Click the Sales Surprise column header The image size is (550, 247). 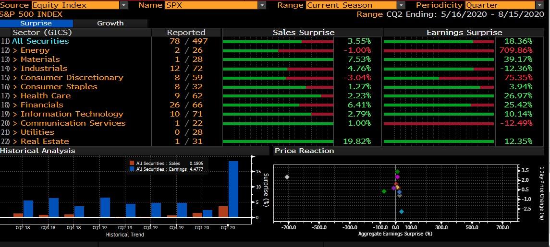pos(304,32)
